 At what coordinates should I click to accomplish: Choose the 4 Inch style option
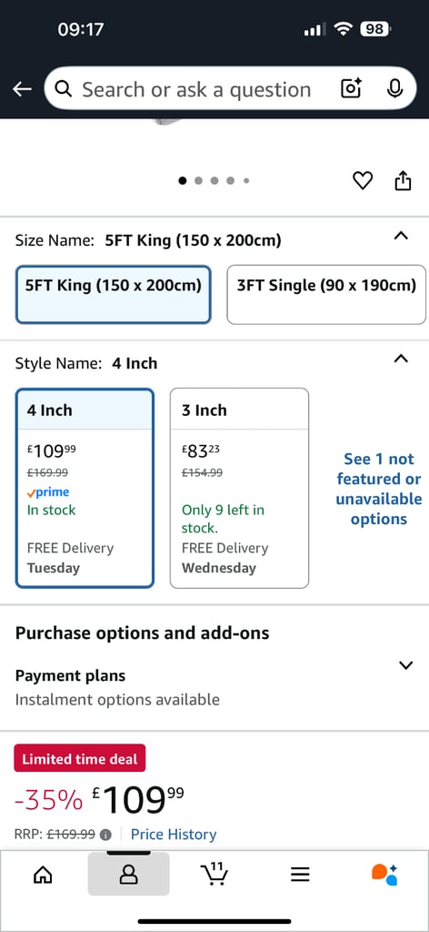click(85, 488)
